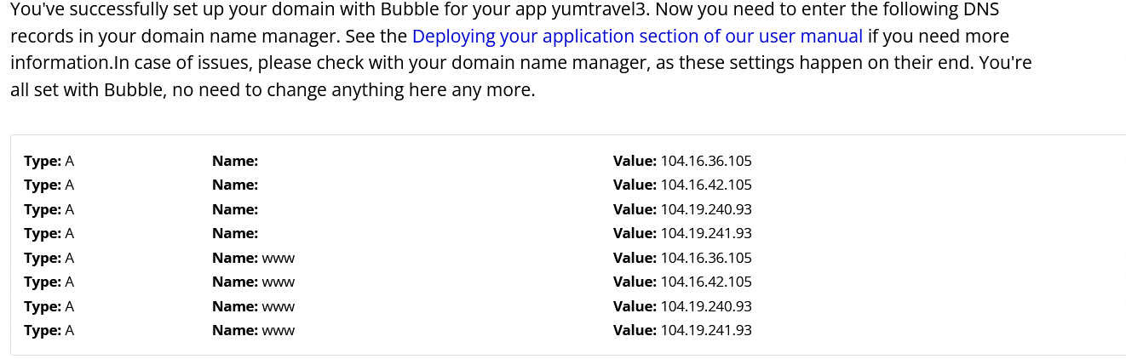Click the www name beside value 104.16.42.105
This screenshot has width=1126, height=359.
tap(278, 282)
